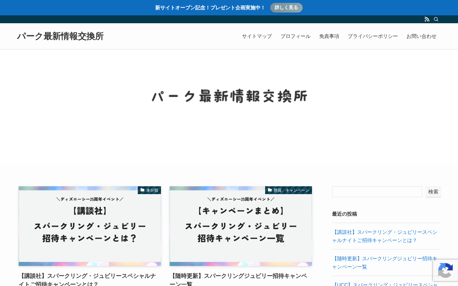Open the お問い合わせ contact page

pos(422,36)
